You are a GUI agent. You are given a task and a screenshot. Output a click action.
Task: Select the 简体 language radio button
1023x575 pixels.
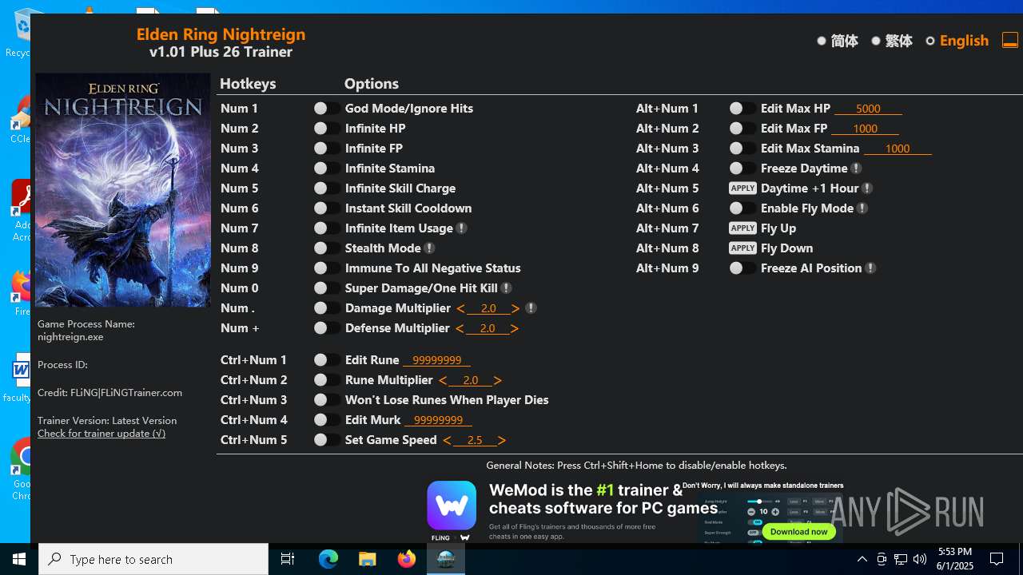[822, 41]
